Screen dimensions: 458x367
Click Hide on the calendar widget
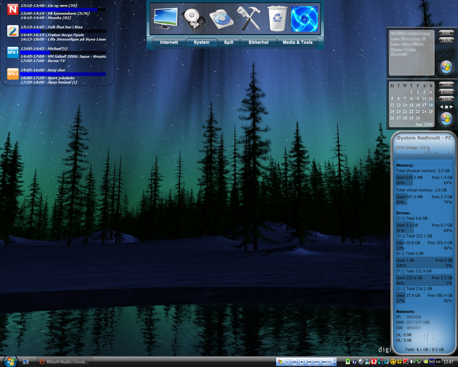pos(446,99)
